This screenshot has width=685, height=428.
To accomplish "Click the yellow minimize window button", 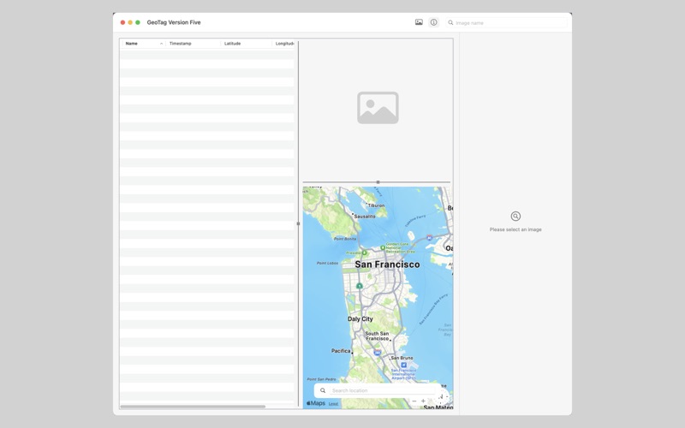I will pos(130,22).
